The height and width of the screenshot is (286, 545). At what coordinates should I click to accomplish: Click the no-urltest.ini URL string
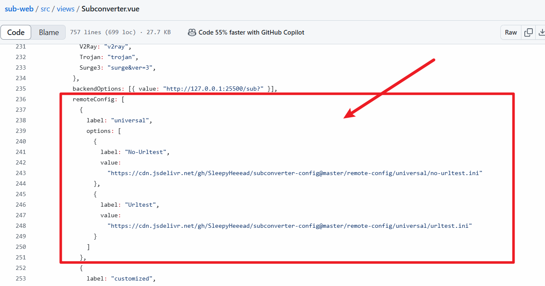coord(295,173)
